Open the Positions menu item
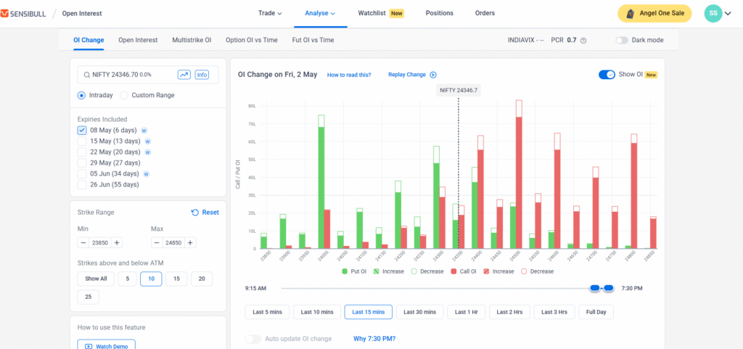The image size is (743, 349). point(439,13)
